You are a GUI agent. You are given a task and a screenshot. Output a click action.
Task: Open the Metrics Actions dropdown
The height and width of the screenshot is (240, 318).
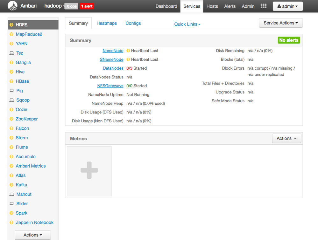(x=286, y=138)
